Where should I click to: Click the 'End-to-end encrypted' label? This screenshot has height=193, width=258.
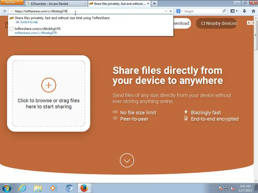[x=215, y=119]
